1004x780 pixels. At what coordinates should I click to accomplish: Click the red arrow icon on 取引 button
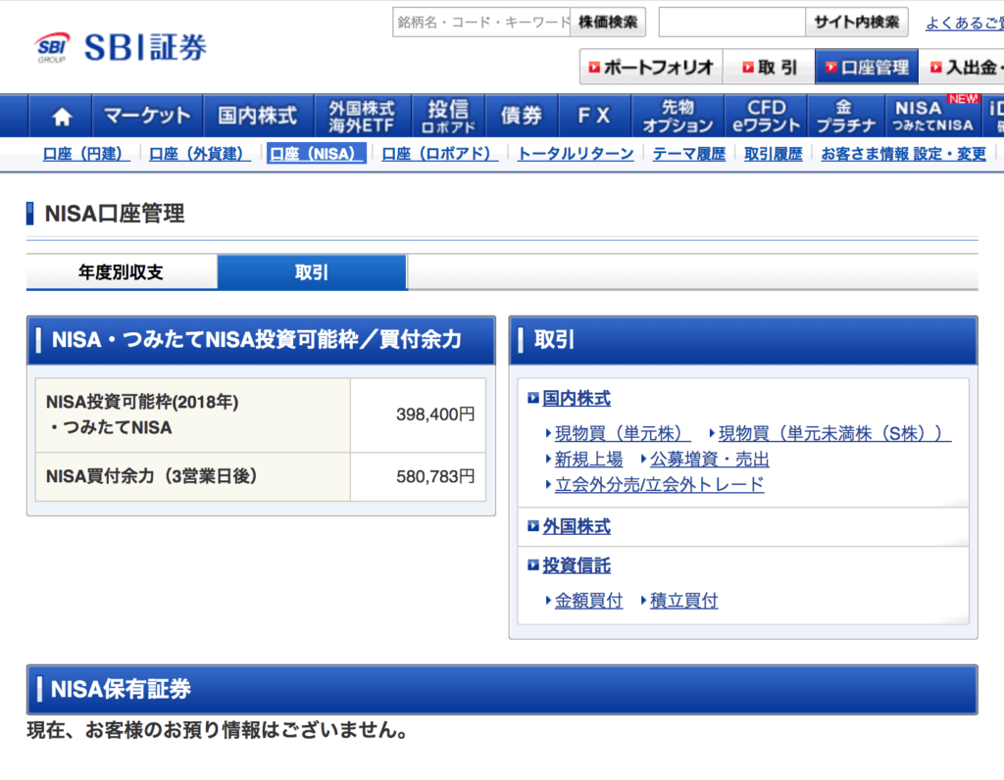(x=748, y=68)
